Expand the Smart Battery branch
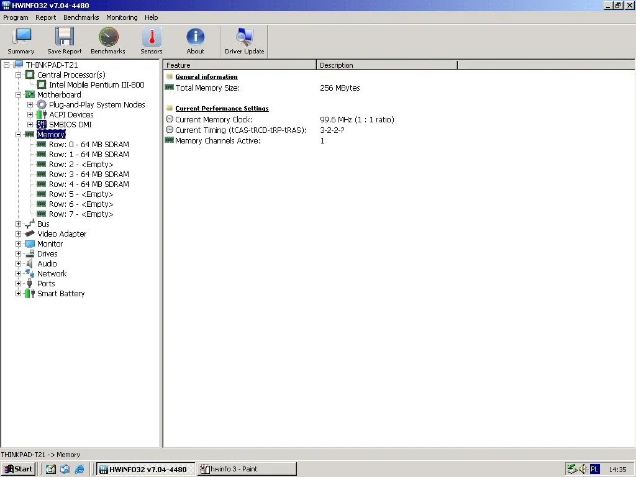Viewport: 636px width, 477px height. point(18,293)
